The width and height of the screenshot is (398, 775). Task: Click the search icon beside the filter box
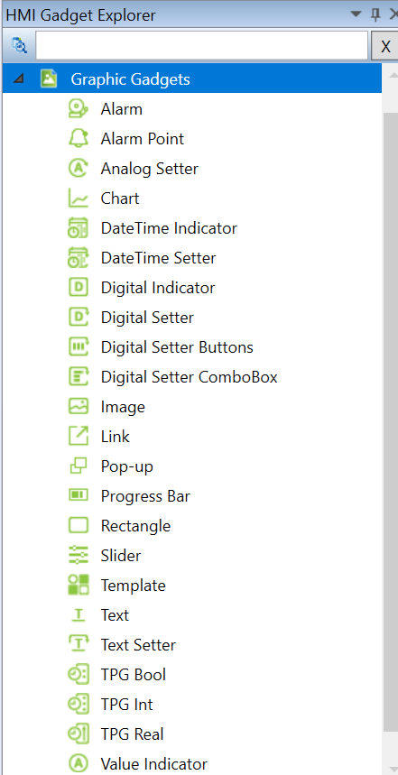tap(19, 45)
